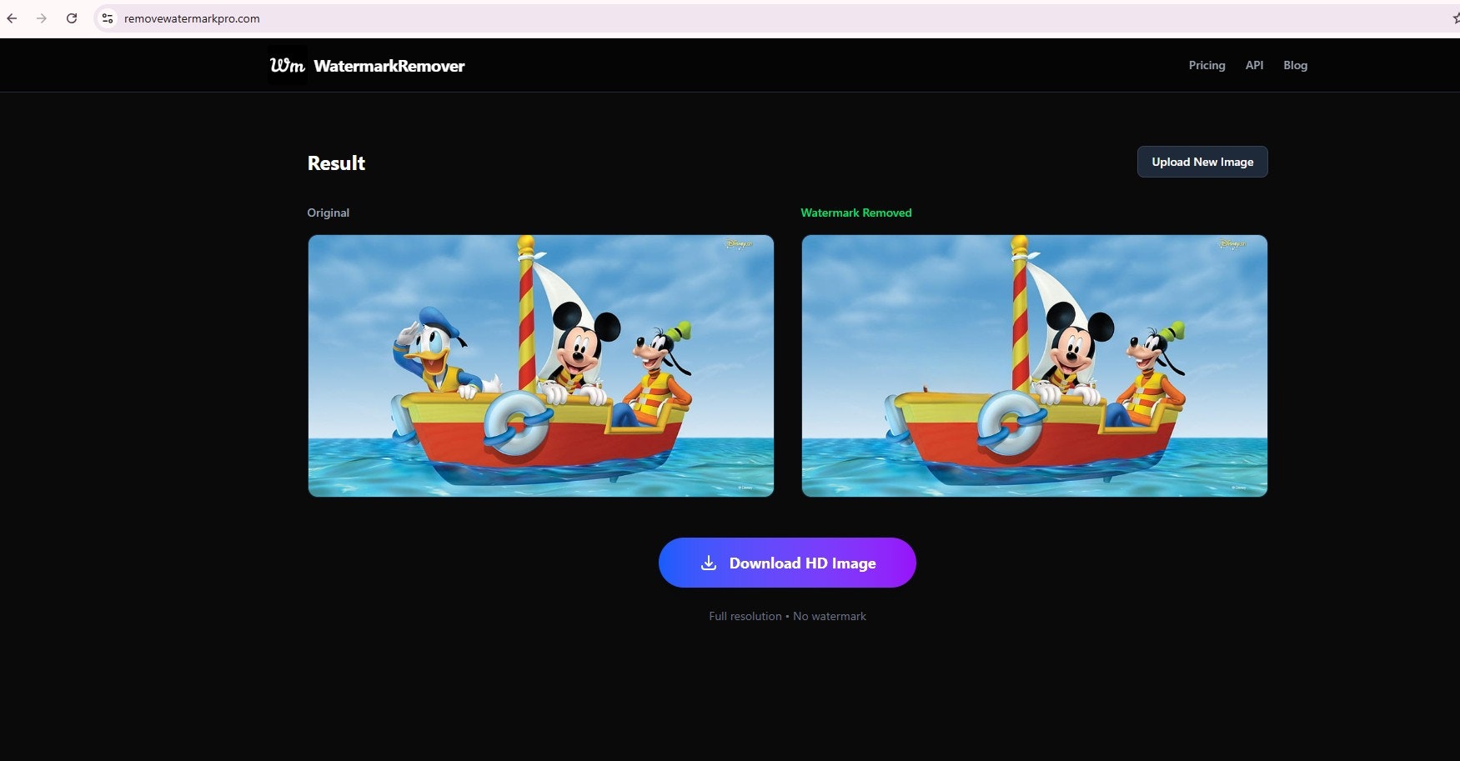Select the Original image preview
1460x761 pixels.
(540, 366)
